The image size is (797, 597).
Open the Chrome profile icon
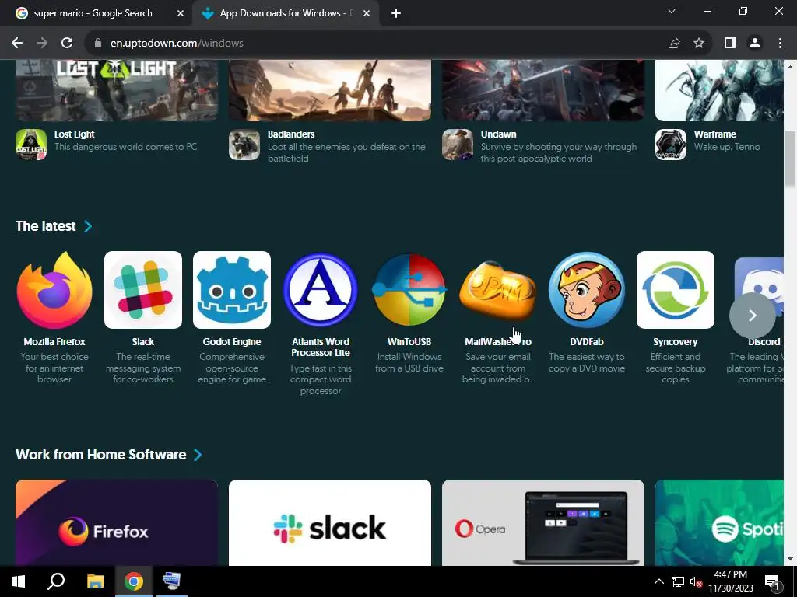[x=755, y=44]
